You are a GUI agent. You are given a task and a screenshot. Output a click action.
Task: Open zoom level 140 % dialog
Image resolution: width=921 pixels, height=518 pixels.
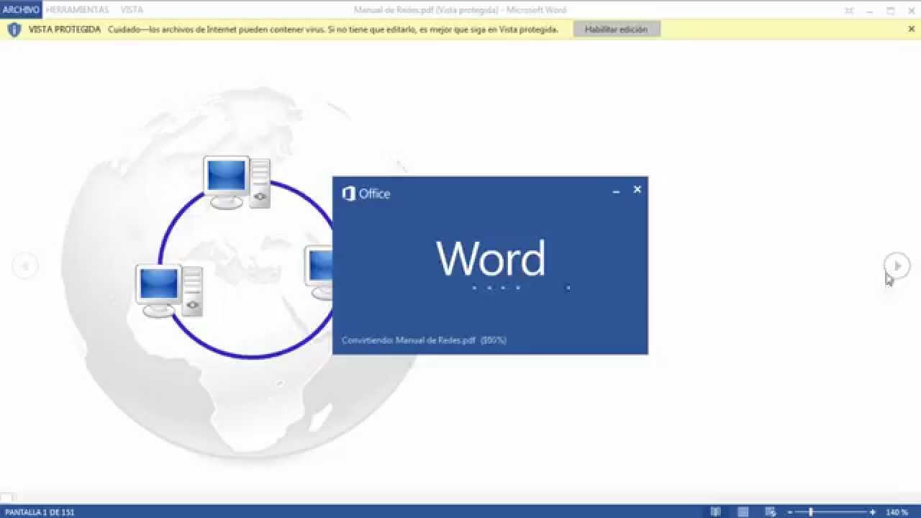[x=897, y=512]
